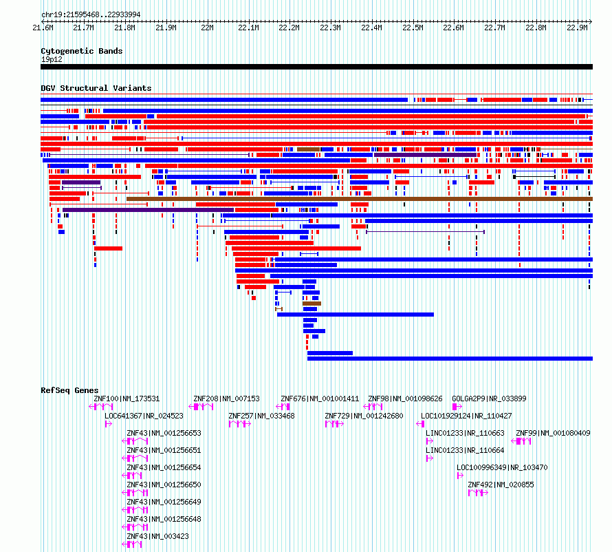Viewport: 612px width, 552px height.
Task: Select the LOC641367 gene glyph
Action: pyautogui.click(x=109, y=424)
